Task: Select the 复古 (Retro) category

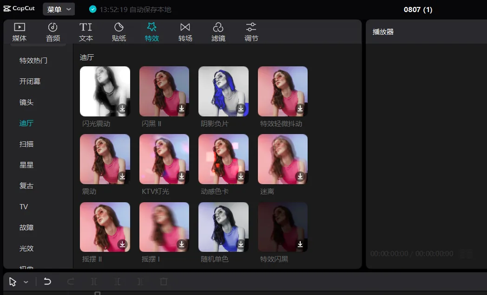Action: [26, 186]
